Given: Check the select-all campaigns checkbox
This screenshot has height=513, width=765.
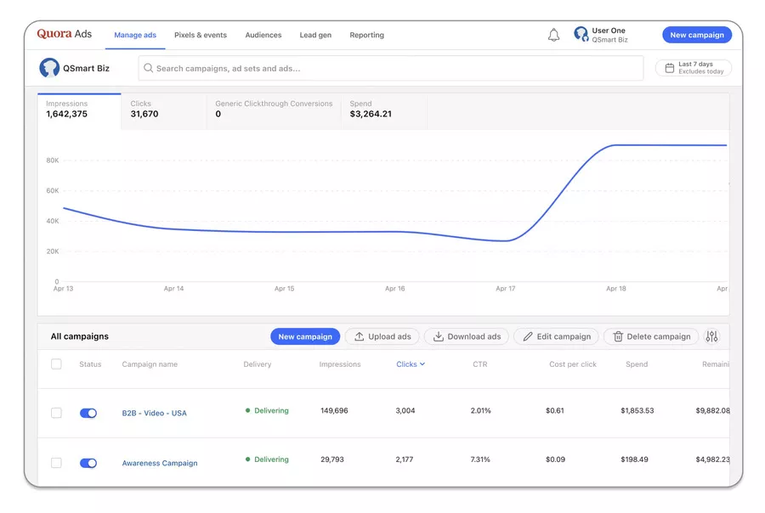Looking at the screenshot, I should pos(56,364).
